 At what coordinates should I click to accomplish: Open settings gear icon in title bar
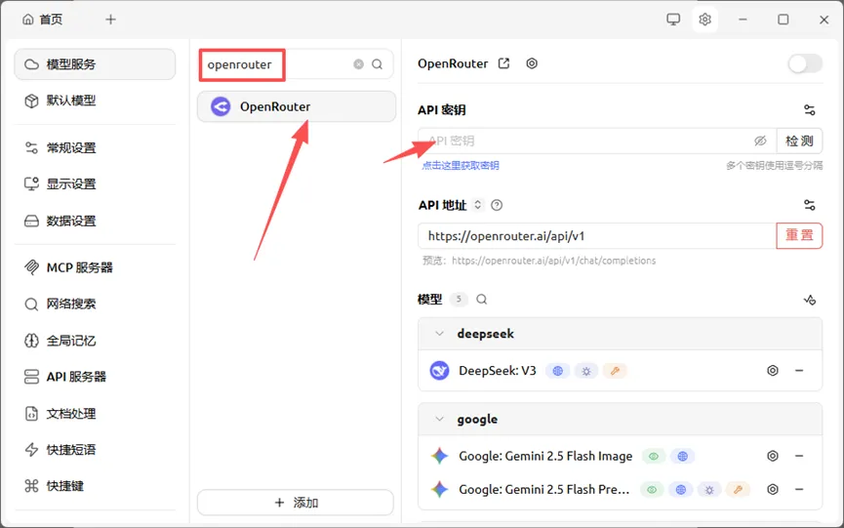(704, 20)
